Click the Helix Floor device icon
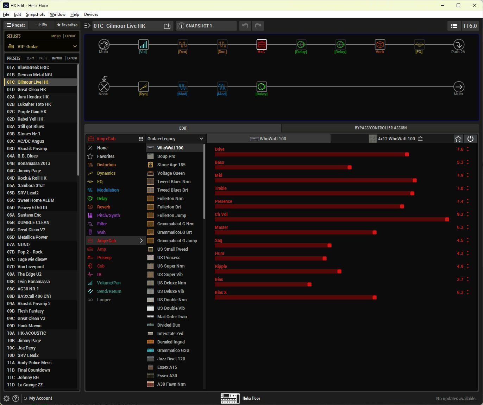Viewport: 483px width, 405px height. tap(230, 398)
